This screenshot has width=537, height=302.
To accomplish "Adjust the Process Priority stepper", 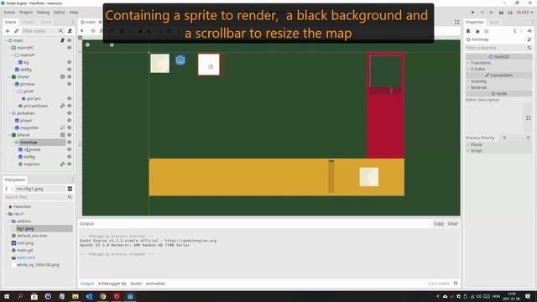I will [528, 138].
